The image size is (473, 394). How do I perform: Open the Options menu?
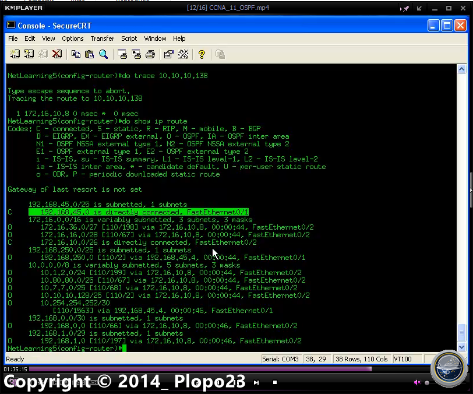pos(73,38)
